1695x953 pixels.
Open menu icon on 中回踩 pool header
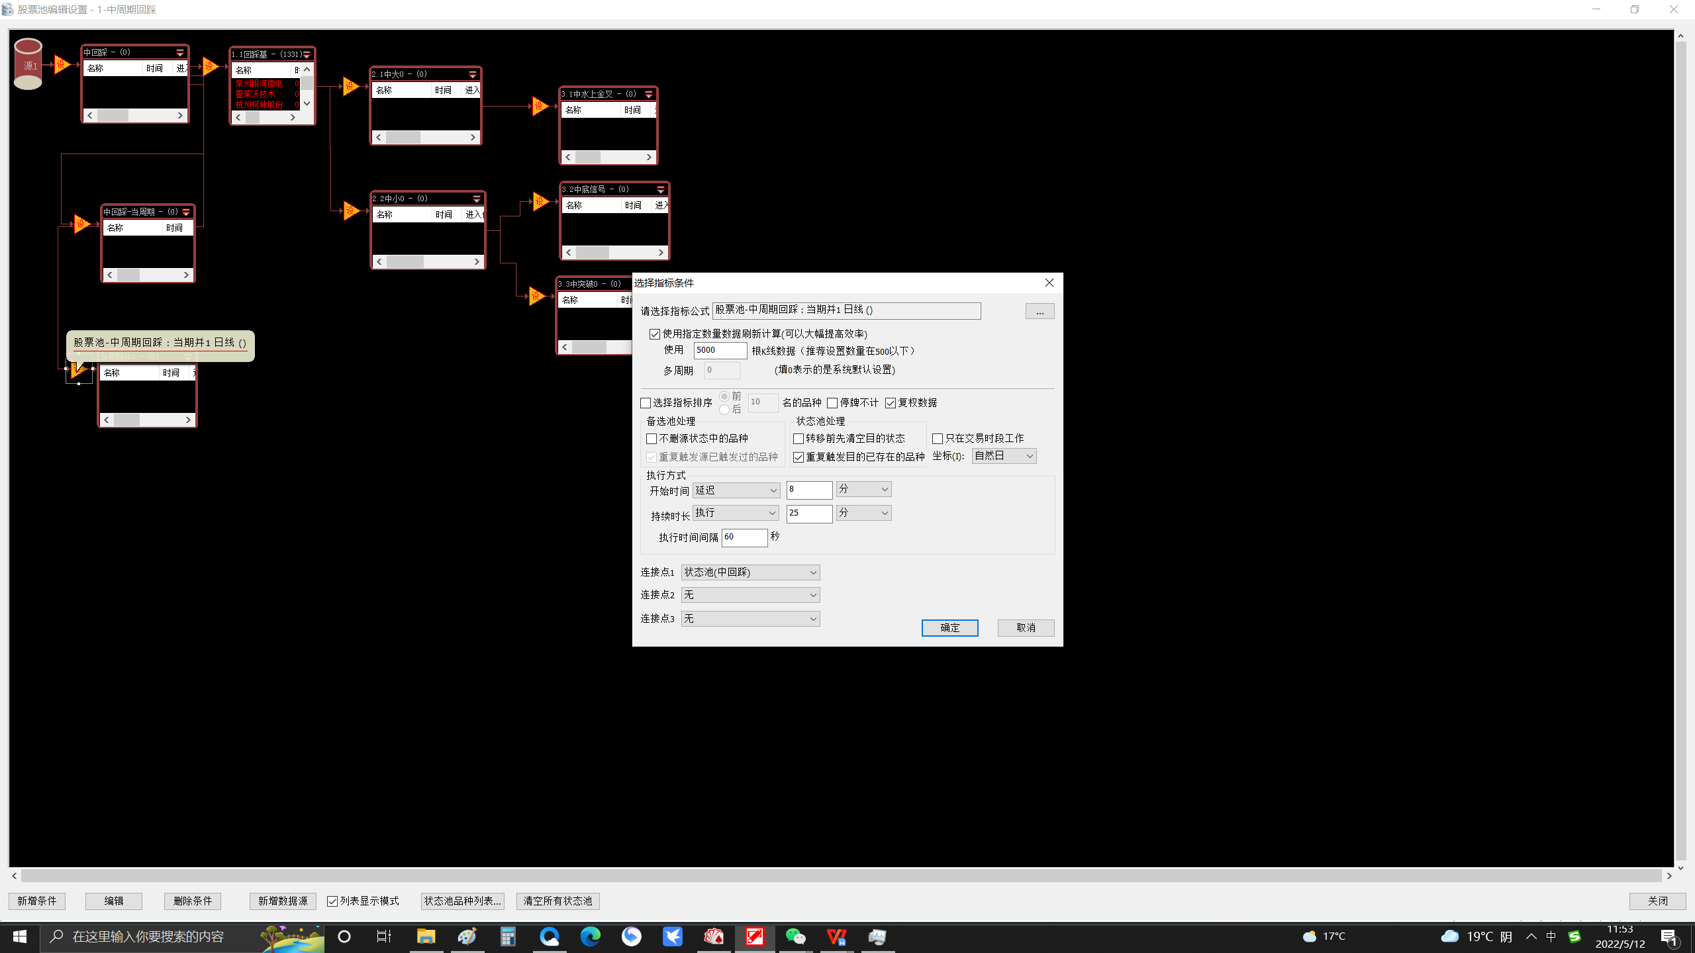pos(180,52)
